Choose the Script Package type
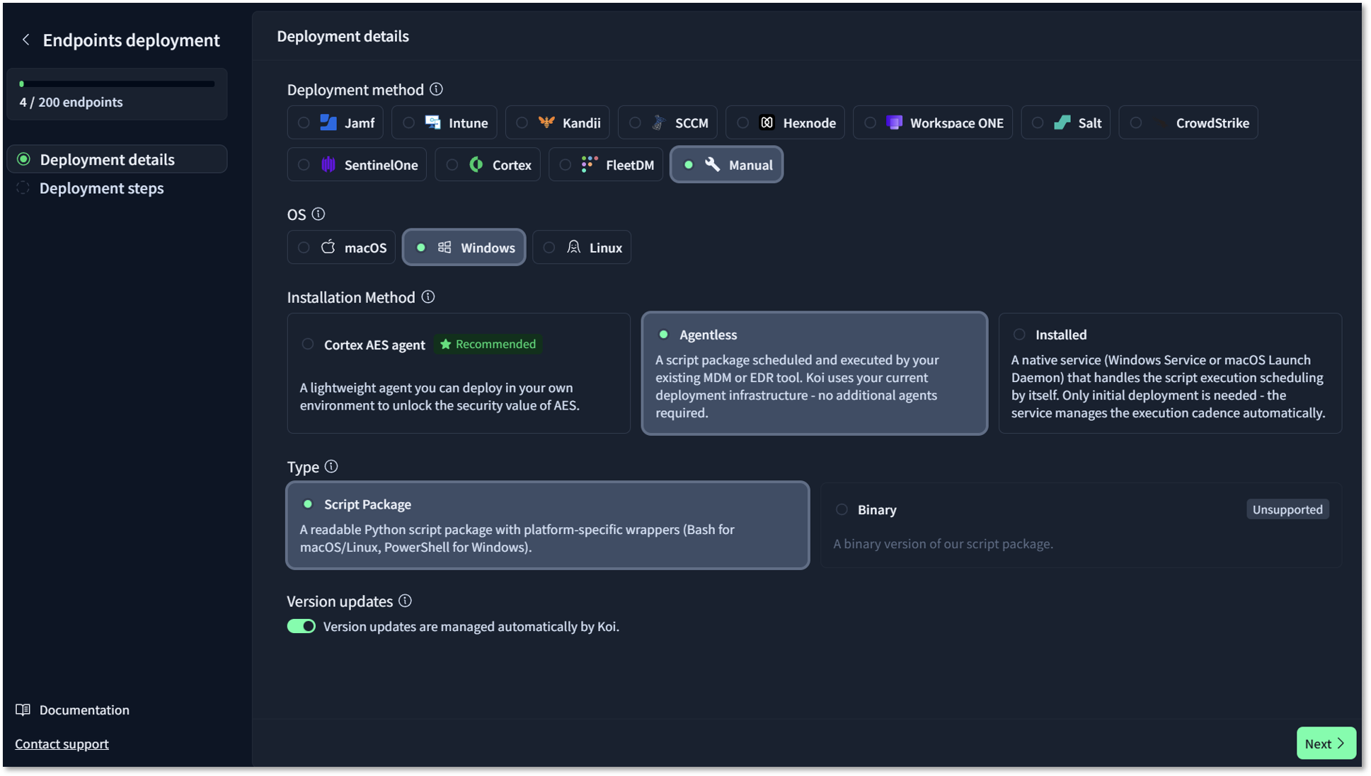 pos(548,526)
